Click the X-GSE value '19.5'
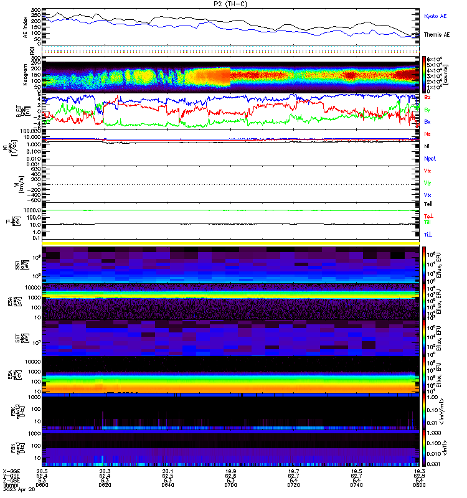 click(x=356, y=471)
